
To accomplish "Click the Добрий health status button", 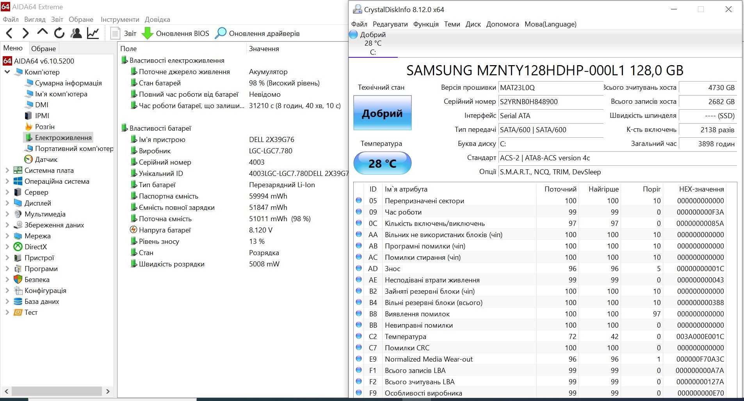I will [382, 113].
